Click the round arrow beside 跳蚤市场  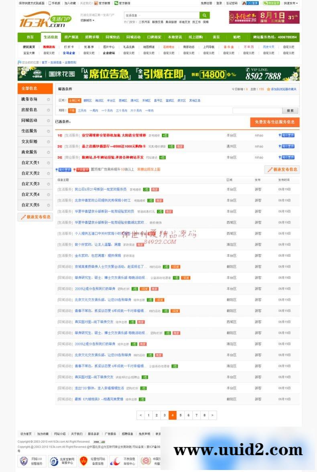[x=48, y=100]
